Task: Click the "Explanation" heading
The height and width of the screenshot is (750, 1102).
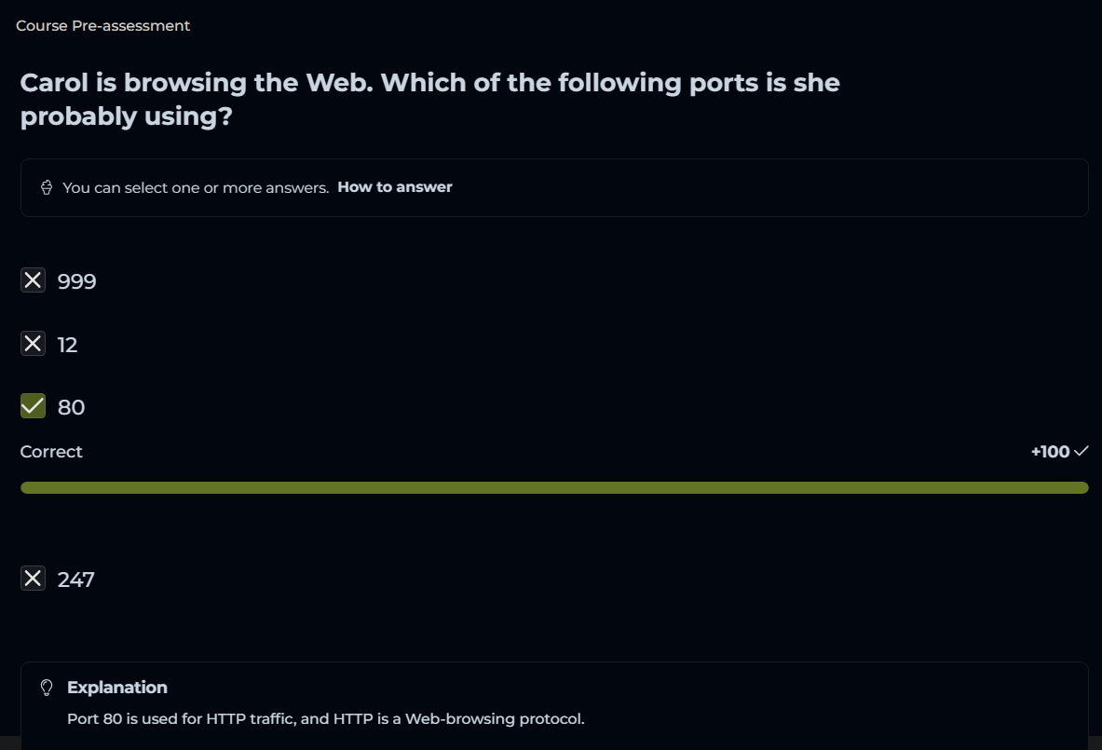Action: [117, 688]
